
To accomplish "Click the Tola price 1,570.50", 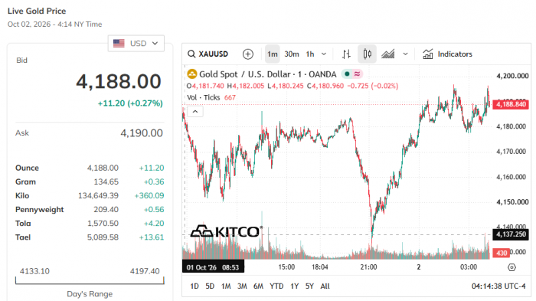I will (x=103, y=224).
